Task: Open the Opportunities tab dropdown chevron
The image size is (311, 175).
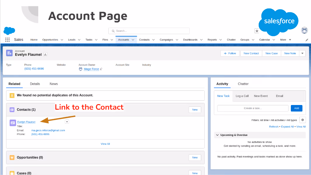Action: tap(62, 40)
